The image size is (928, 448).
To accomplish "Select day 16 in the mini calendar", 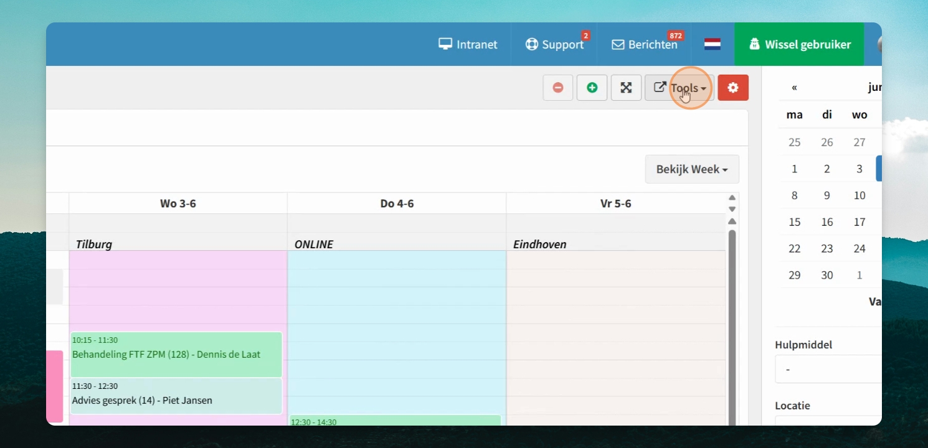I will tap(826, 222).
